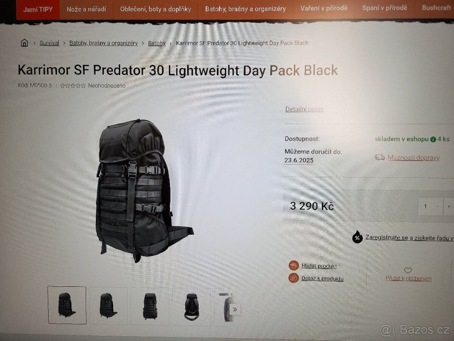Click the availability info icon
This screenshot has width=454, height=341.
coord(433,139)
